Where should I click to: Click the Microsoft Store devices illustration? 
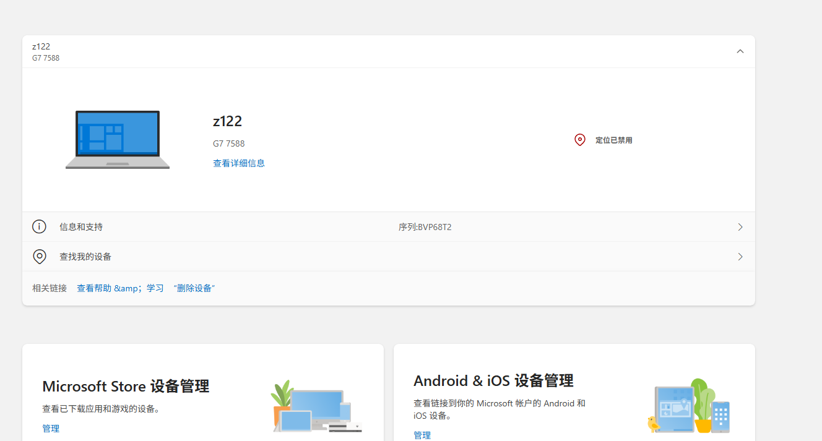pyautogui.click(x=316, y=406)
